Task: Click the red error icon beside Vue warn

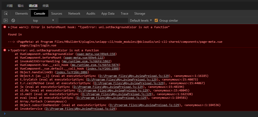Action: pos(4,27)
